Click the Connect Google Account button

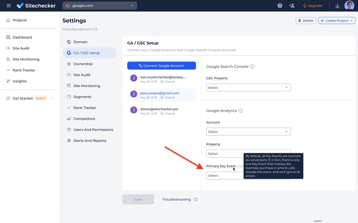161,66
